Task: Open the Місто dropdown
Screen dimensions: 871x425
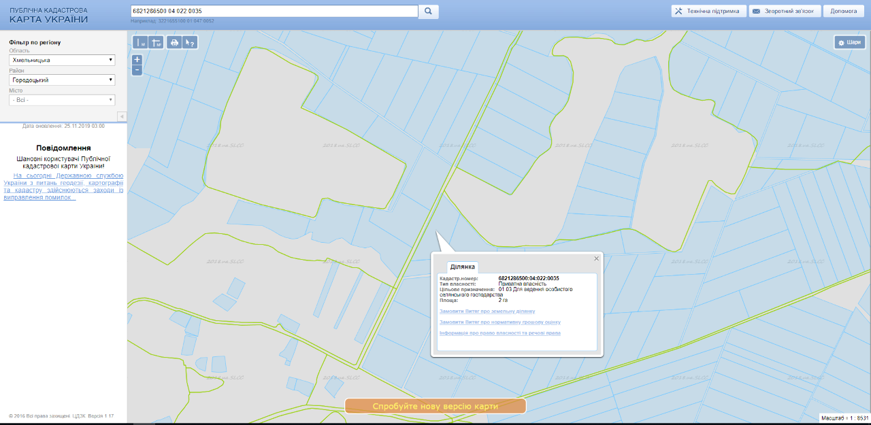Action: click(62, 100)
